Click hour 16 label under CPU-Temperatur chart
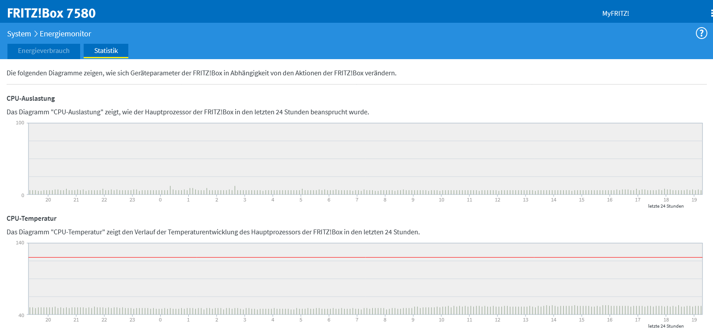The image size is (713, 332). [610, 320]
